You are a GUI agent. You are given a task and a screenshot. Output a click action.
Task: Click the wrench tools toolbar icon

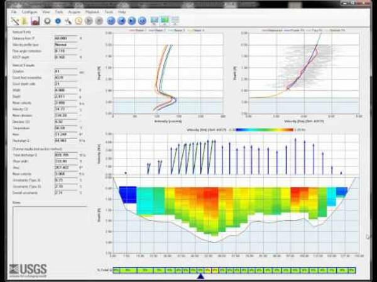pos(68,21)
